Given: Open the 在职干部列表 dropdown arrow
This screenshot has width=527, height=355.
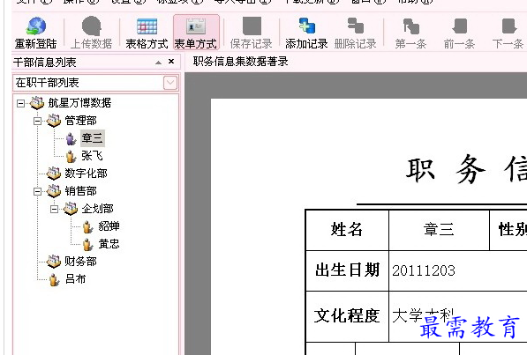Looking at the screenshot, I should [170, 83].
